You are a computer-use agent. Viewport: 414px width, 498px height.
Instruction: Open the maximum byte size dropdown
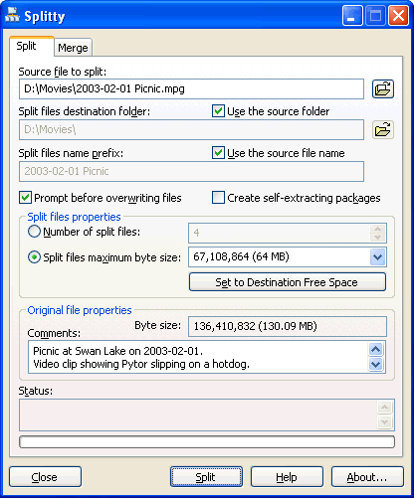tap(377, 257)
